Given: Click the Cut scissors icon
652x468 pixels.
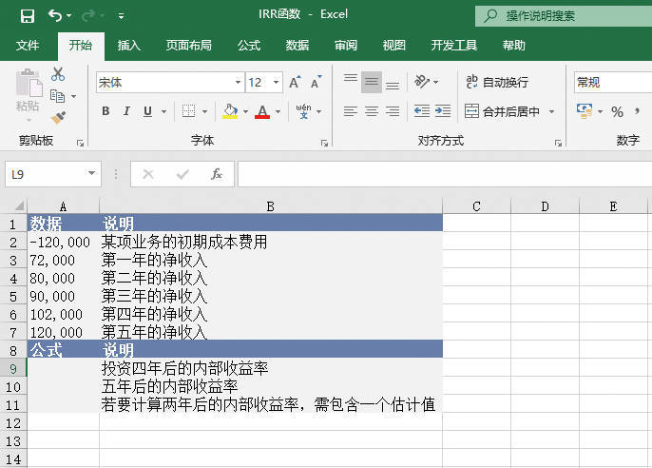Looking at the screenshot, I should tap(58, 74).
